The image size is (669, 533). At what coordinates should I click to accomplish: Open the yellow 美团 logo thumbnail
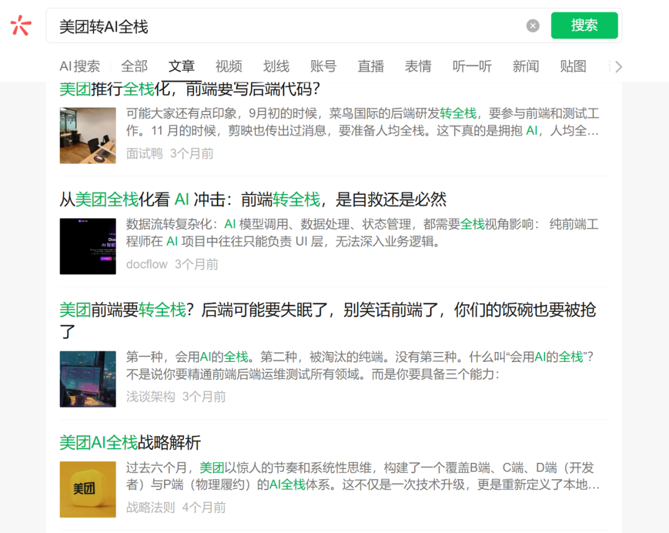[88, 490]
